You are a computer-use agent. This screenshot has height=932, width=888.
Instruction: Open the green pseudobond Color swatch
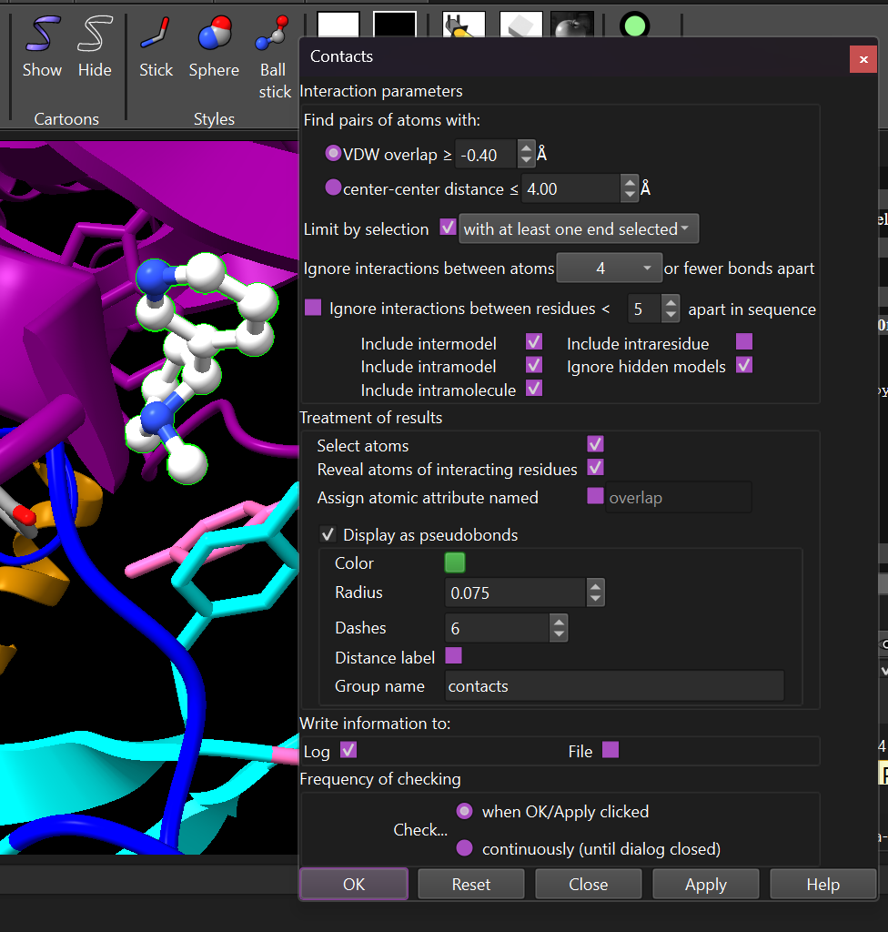pos(455,562)
